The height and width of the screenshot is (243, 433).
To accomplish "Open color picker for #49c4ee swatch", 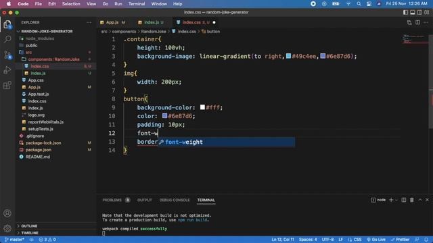I will point(288,56).
